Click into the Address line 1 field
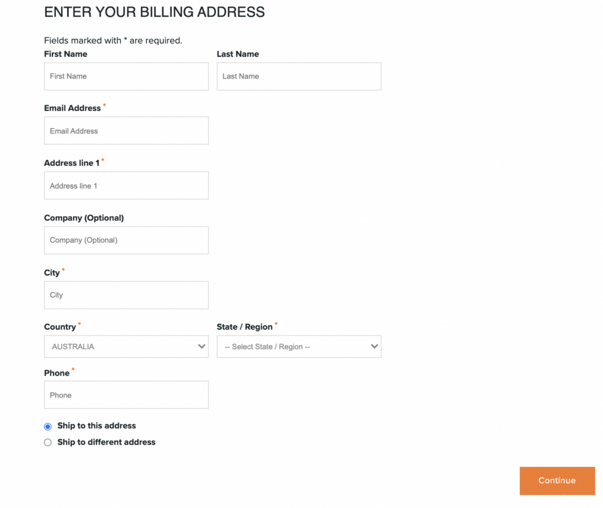 (126, 186)
